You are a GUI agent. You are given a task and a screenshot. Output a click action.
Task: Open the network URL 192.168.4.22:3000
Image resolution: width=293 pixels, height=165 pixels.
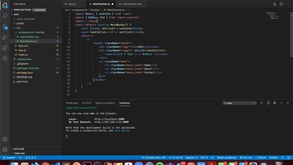(111, 122)
